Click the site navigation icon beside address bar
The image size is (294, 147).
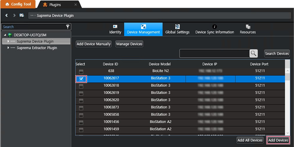[x=22, y=15]
